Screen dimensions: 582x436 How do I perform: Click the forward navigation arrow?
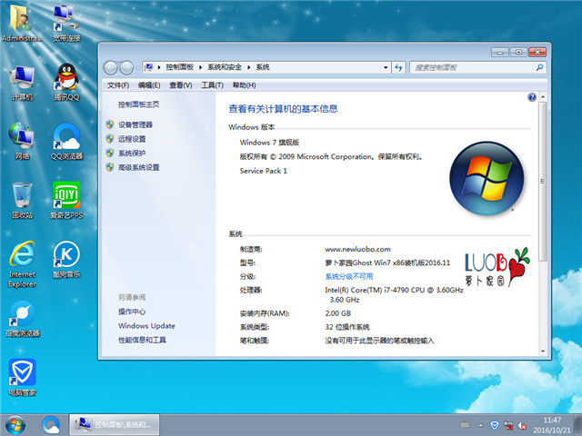click(126, 67)
